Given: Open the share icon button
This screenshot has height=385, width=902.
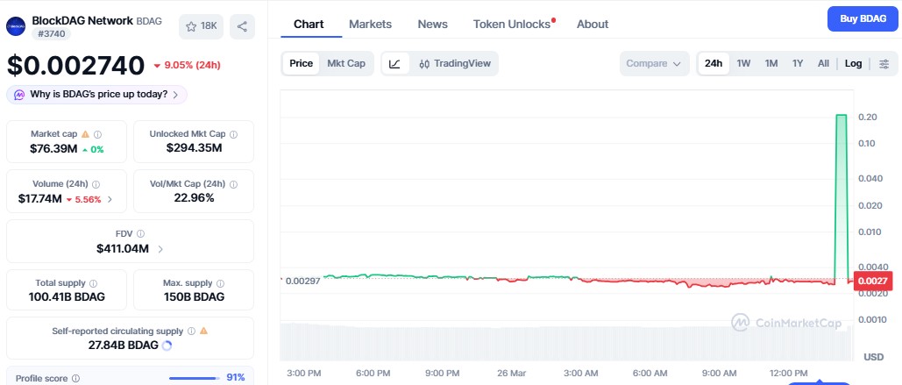Looking at the screenshot, I should click(242, 26).
